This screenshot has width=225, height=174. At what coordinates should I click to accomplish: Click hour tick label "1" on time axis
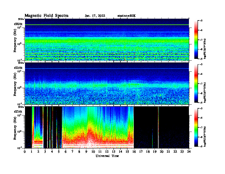pos(32,152)
